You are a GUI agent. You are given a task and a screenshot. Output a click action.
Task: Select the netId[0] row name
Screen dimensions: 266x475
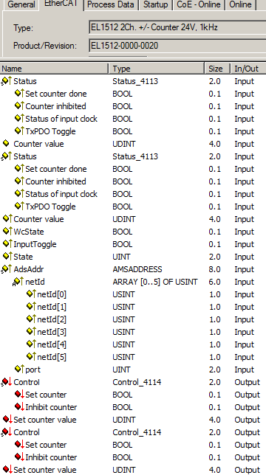coord(52,294)
